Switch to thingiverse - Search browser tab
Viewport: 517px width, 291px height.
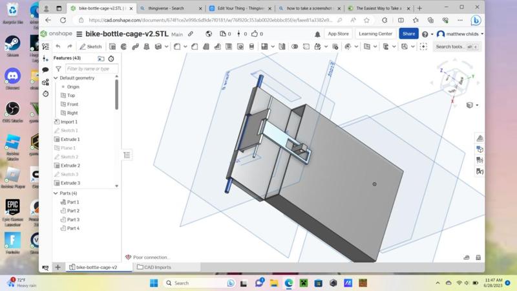pos(171,8)
